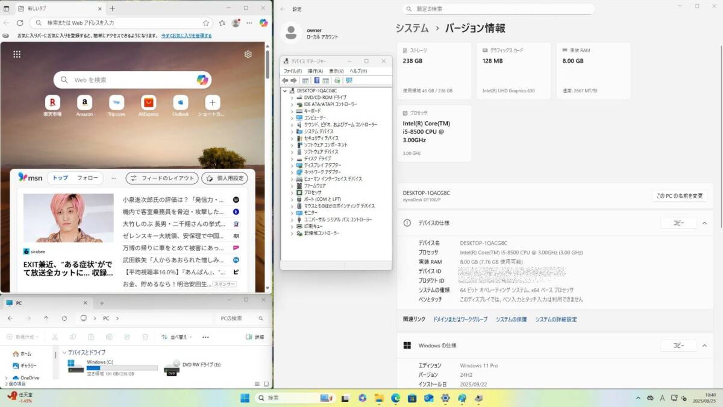The image size is (723, 407).
Task: Click Edge address bar input
Action: point(121,23)
